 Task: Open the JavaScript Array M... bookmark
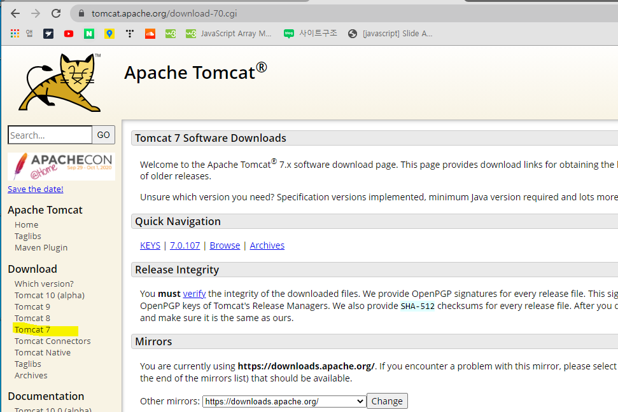point(228,34)
